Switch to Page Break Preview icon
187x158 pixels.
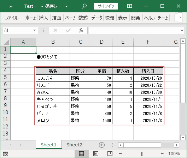tap(110, 154)
